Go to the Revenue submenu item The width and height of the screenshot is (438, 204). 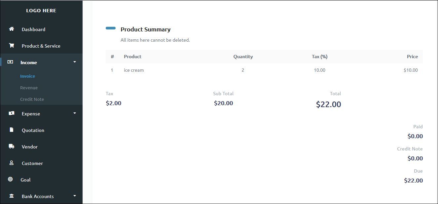[29, 88]
